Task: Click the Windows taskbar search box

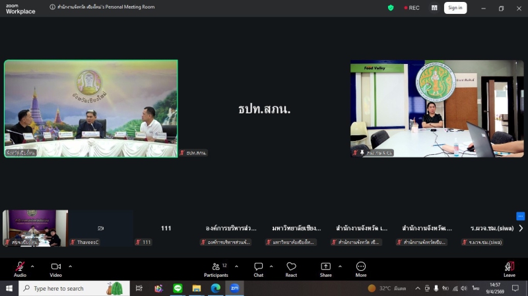Action: click(x=66, y=288)
